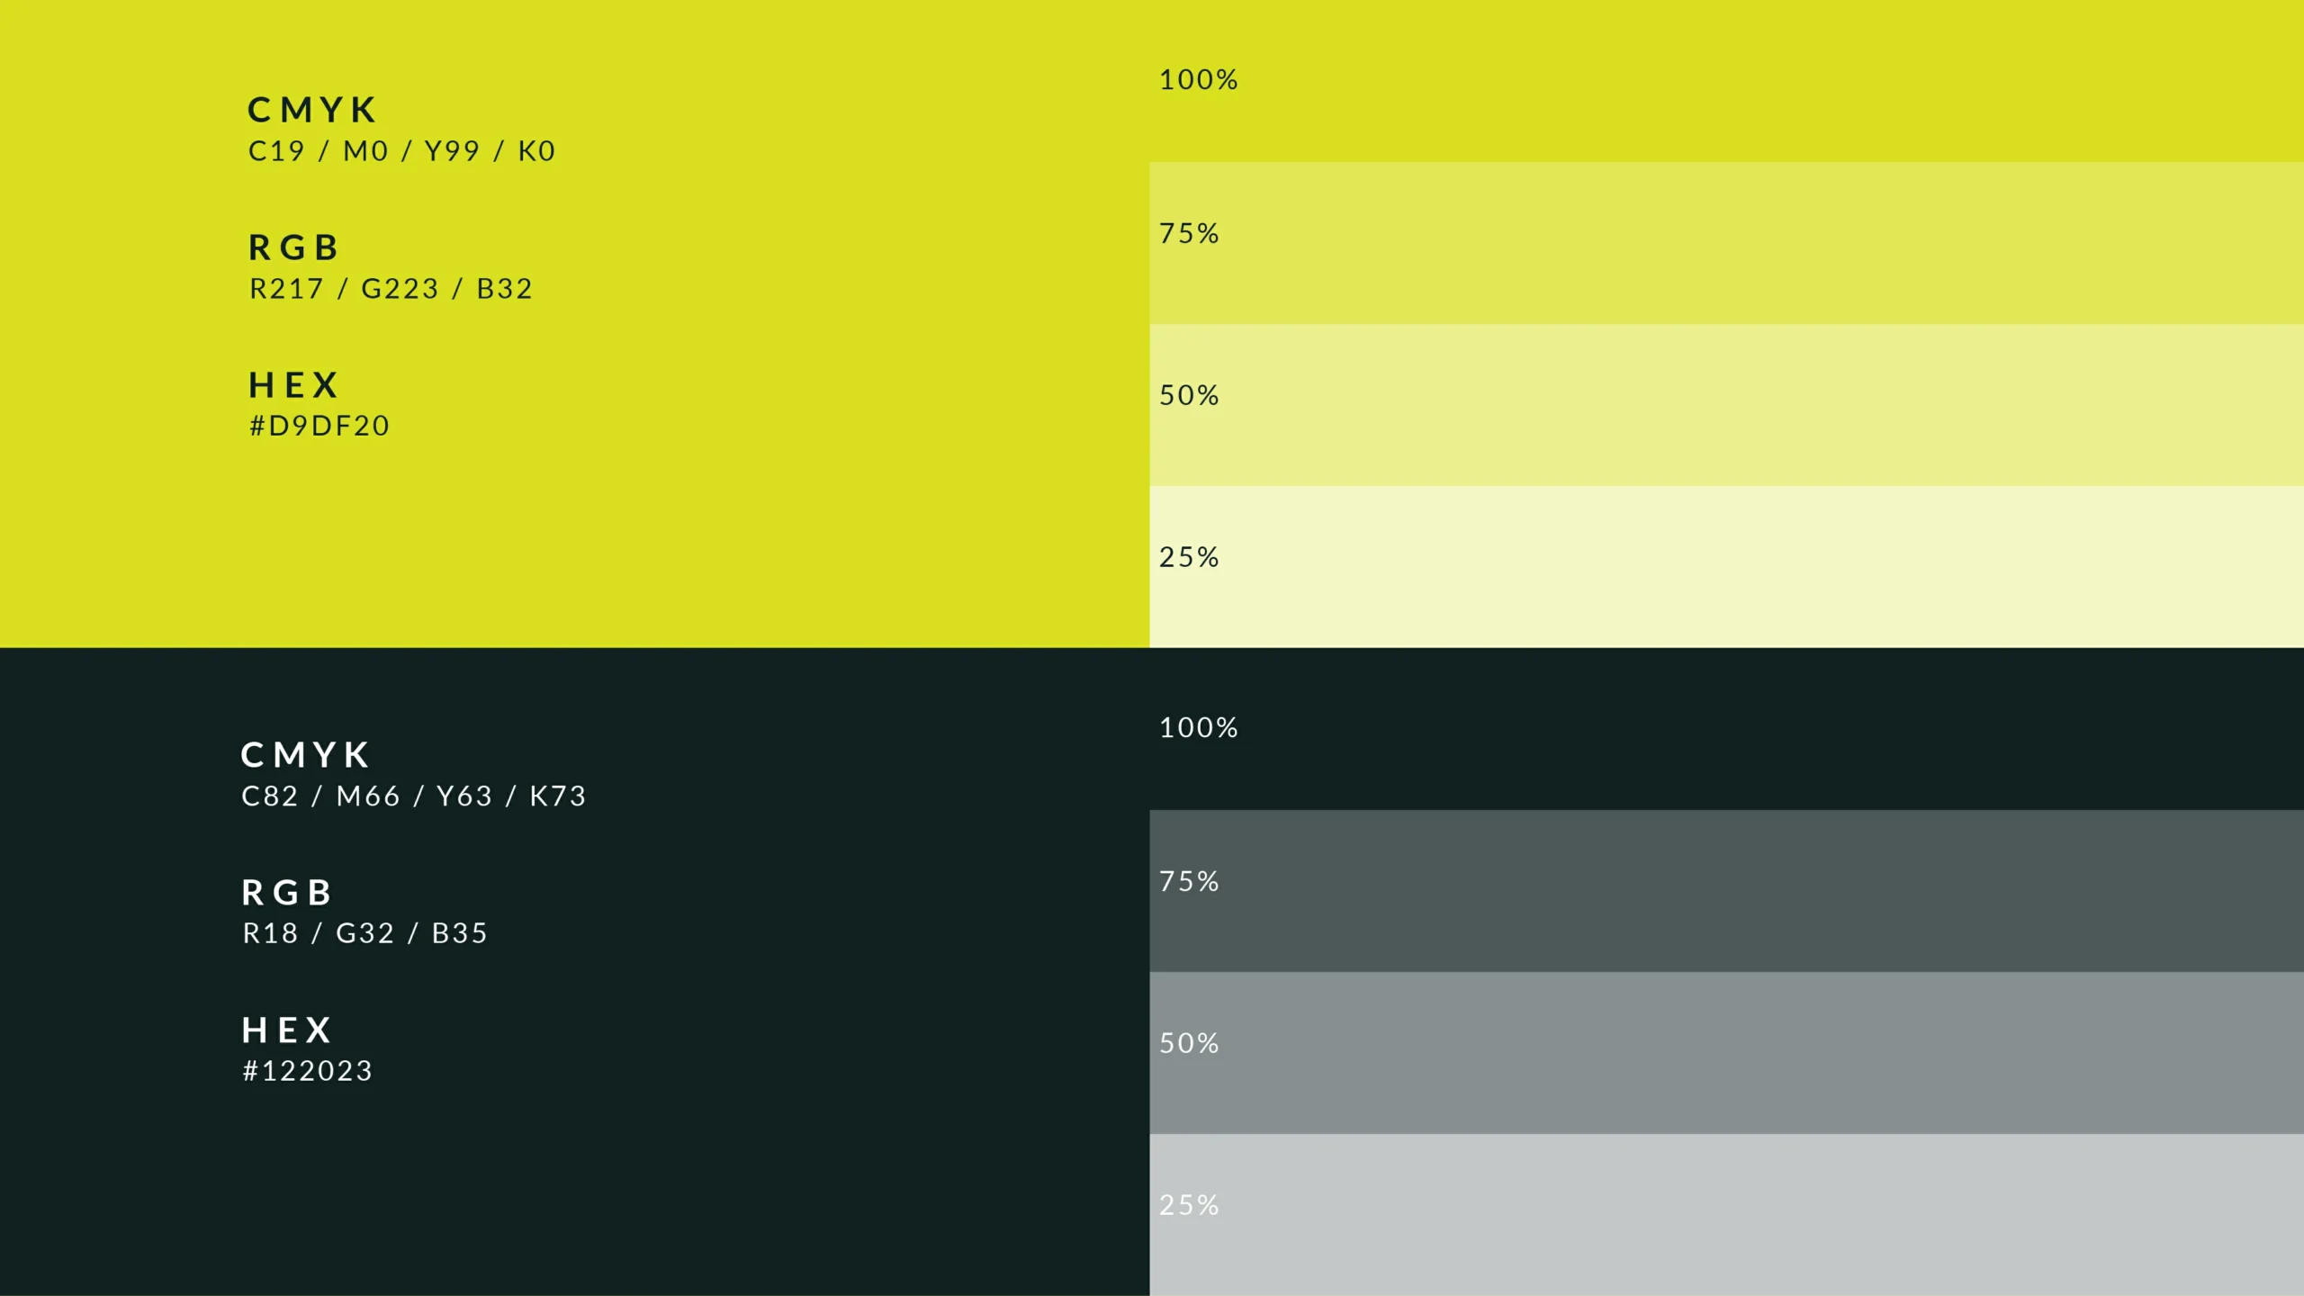Select the dark gray 75% swatch
The width and height of the screenshot is (2304, 1296).
[x=1726, y=891]
